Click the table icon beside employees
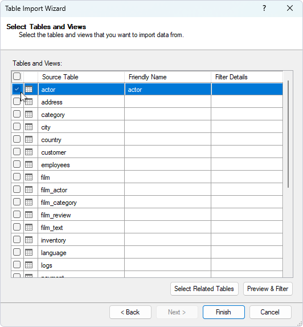The image size is (303, 327). [28, 164]
